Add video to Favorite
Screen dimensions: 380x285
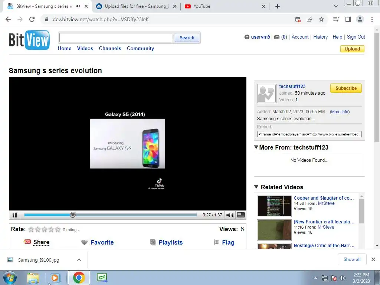[x=102, y=242]
